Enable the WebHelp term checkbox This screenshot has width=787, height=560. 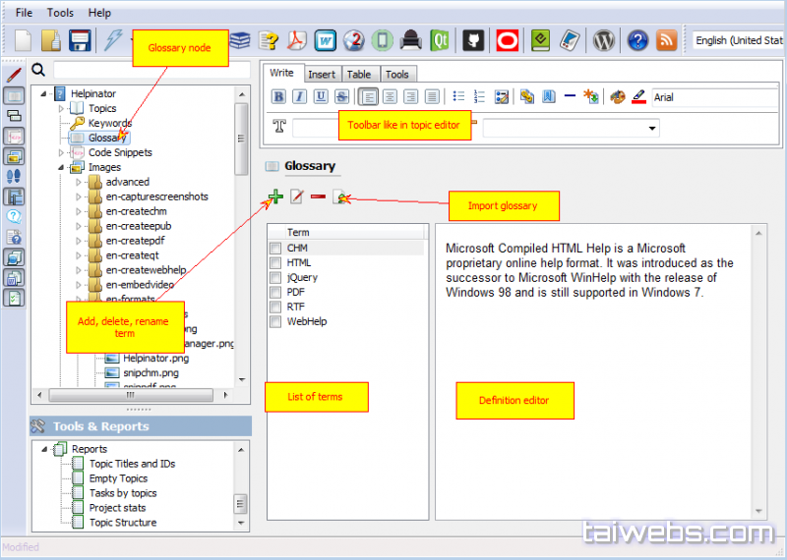coord(275,322)
